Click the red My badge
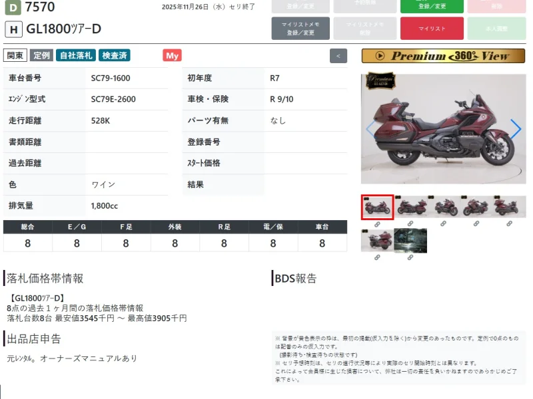 point(172,56)
